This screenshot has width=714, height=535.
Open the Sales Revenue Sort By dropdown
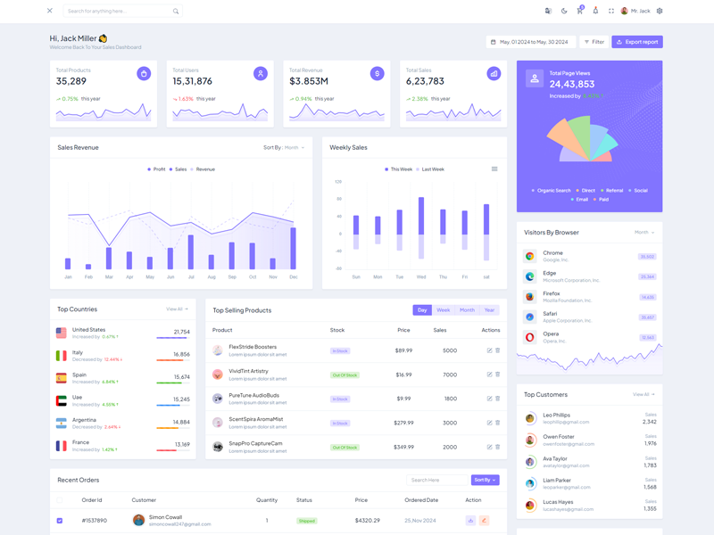[284, 147]
